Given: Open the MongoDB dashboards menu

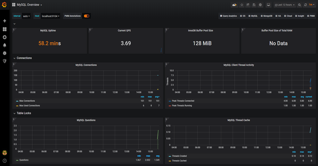Looking at the screenshot, I should pyautogui.click(x=266, y=16).
